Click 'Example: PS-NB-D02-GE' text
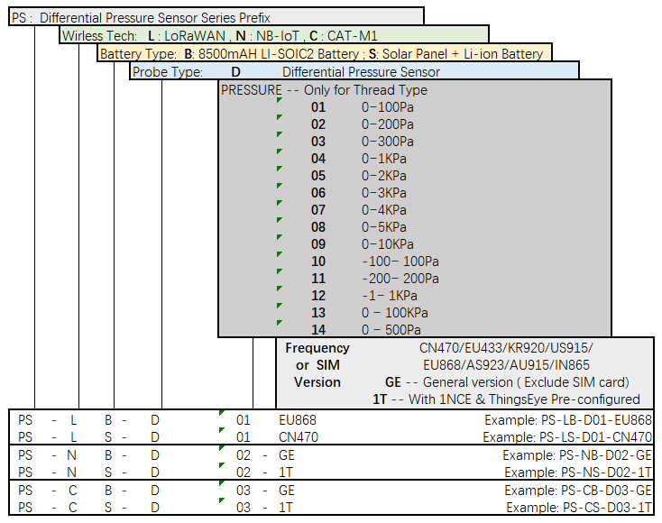The image size is (662, 523). [x=577, y=455]
